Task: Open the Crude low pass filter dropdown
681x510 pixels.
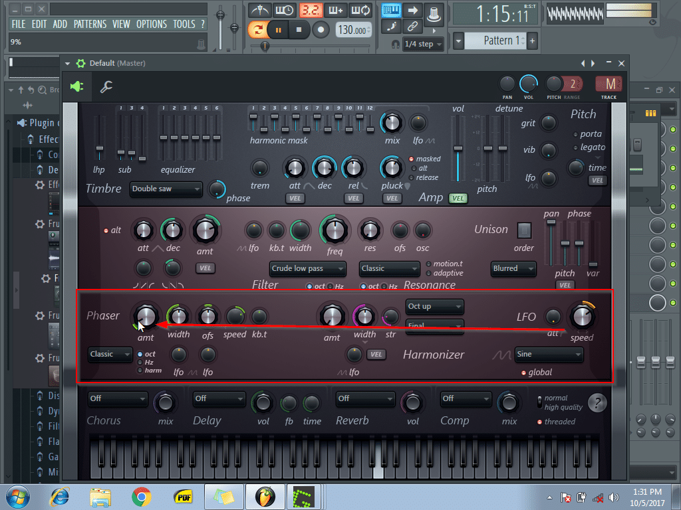Action: tap(307, 269)
